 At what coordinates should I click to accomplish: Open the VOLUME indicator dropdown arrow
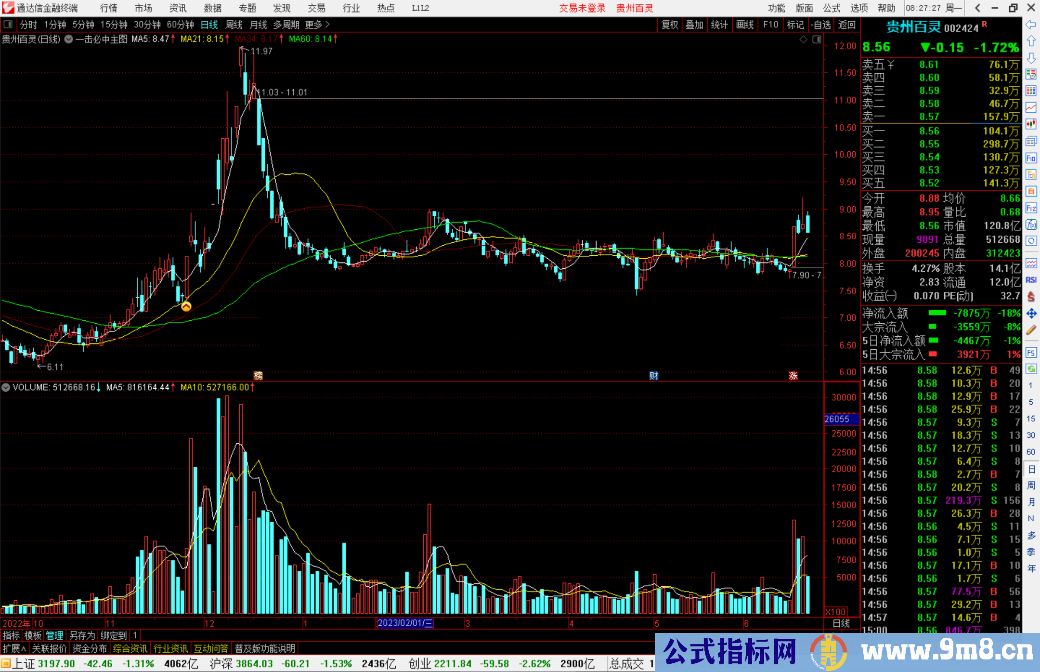tap(6, 387)
